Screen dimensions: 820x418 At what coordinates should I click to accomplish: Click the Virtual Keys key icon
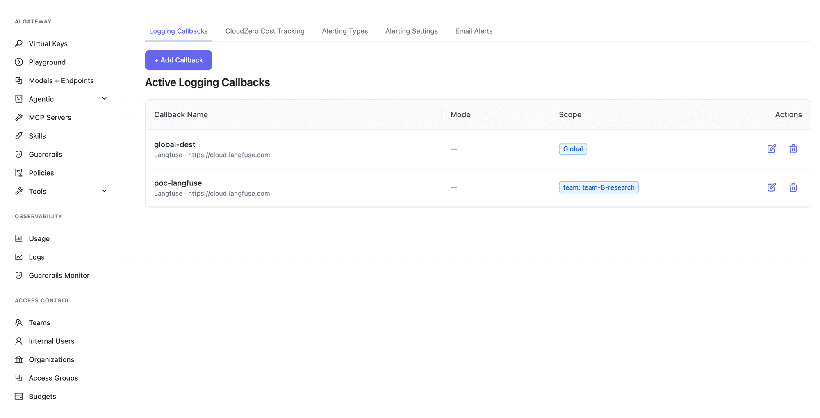[19, 43]
